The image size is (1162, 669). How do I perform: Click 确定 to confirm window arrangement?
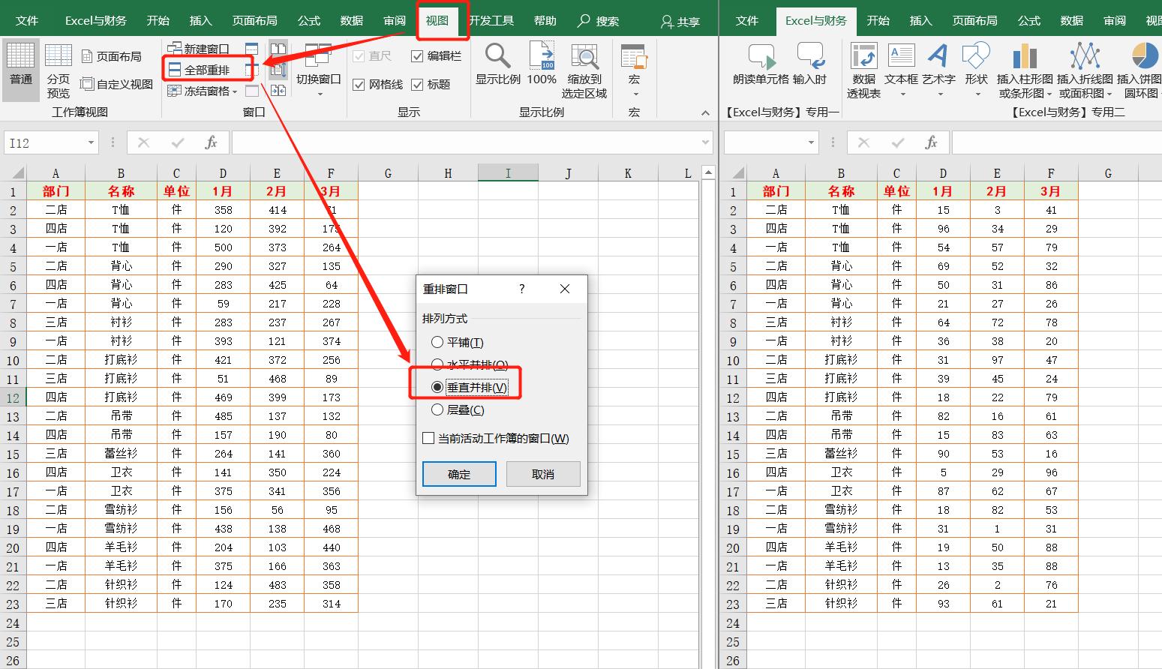point(459,474)
